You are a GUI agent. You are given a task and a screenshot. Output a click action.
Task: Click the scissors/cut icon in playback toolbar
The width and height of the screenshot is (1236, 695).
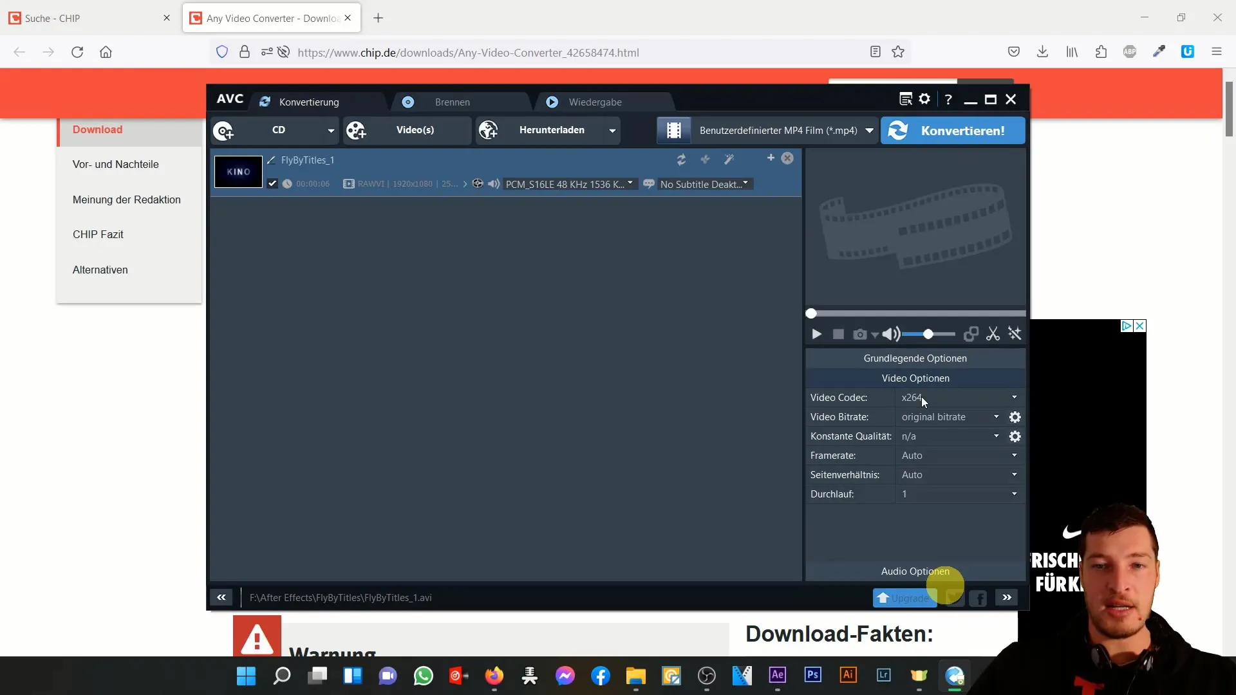coord(993,333)
